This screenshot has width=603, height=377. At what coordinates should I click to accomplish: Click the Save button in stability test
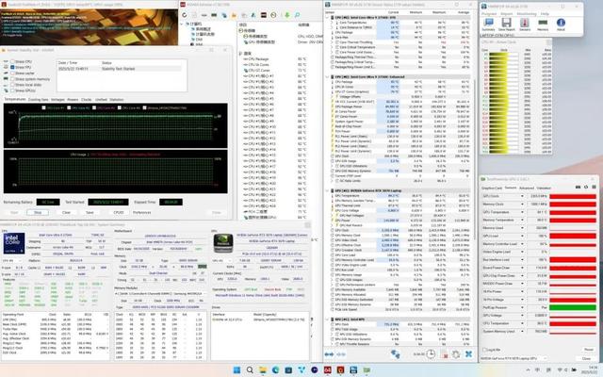(x=90, y=212)
